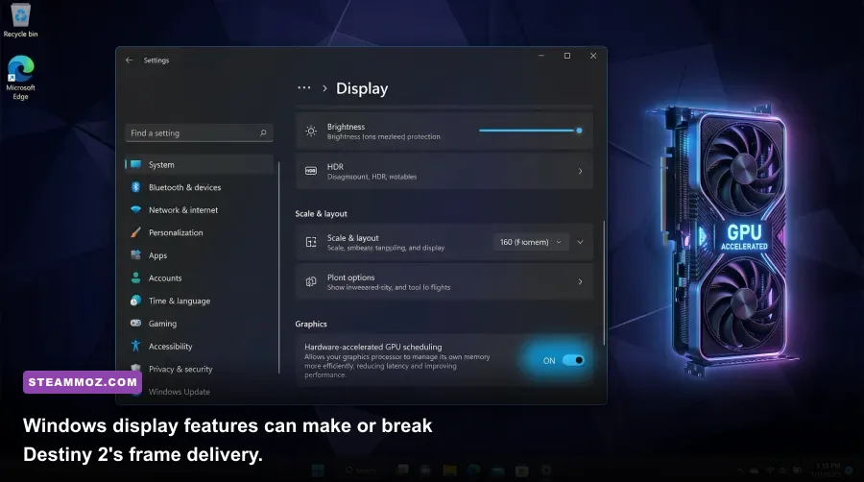Click Hardware-accelerated GPU scheduling title text
Viewport: 864px width, 482px height.
[373, 347]
